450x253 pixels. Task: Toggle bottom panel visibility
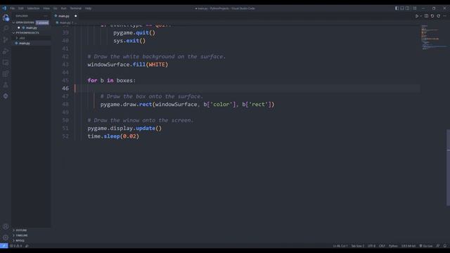(402, 8)
